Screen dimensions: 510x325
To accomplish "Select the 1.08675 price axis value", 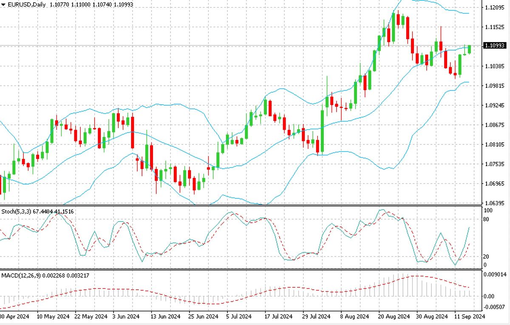I will pos(495,125).
